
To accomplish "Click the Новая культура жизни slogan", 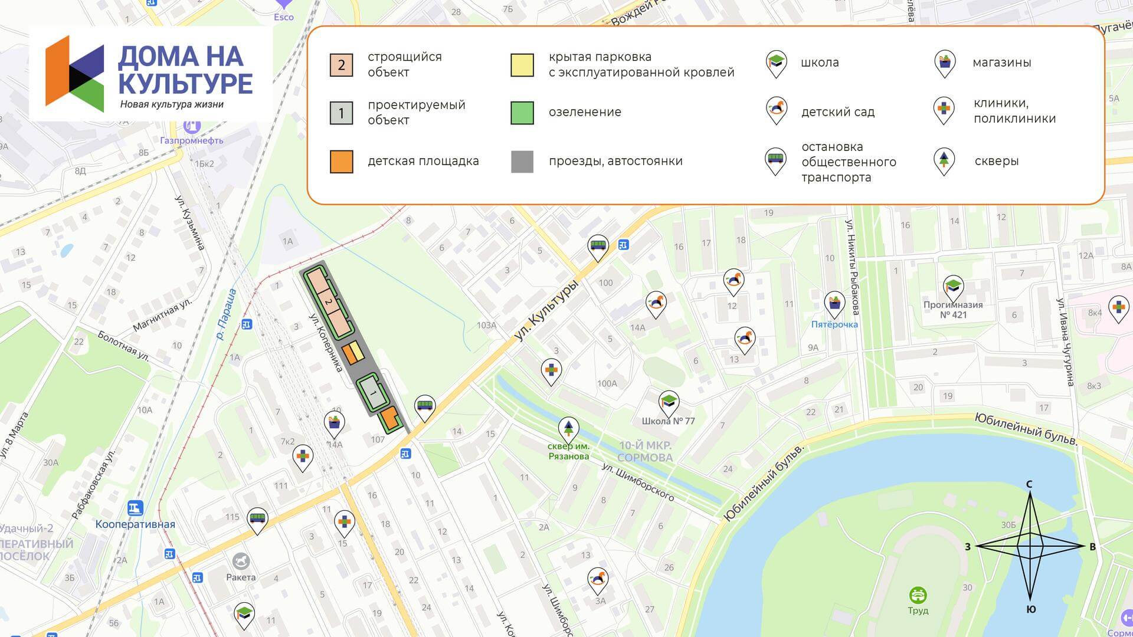I will coord(172,104).
